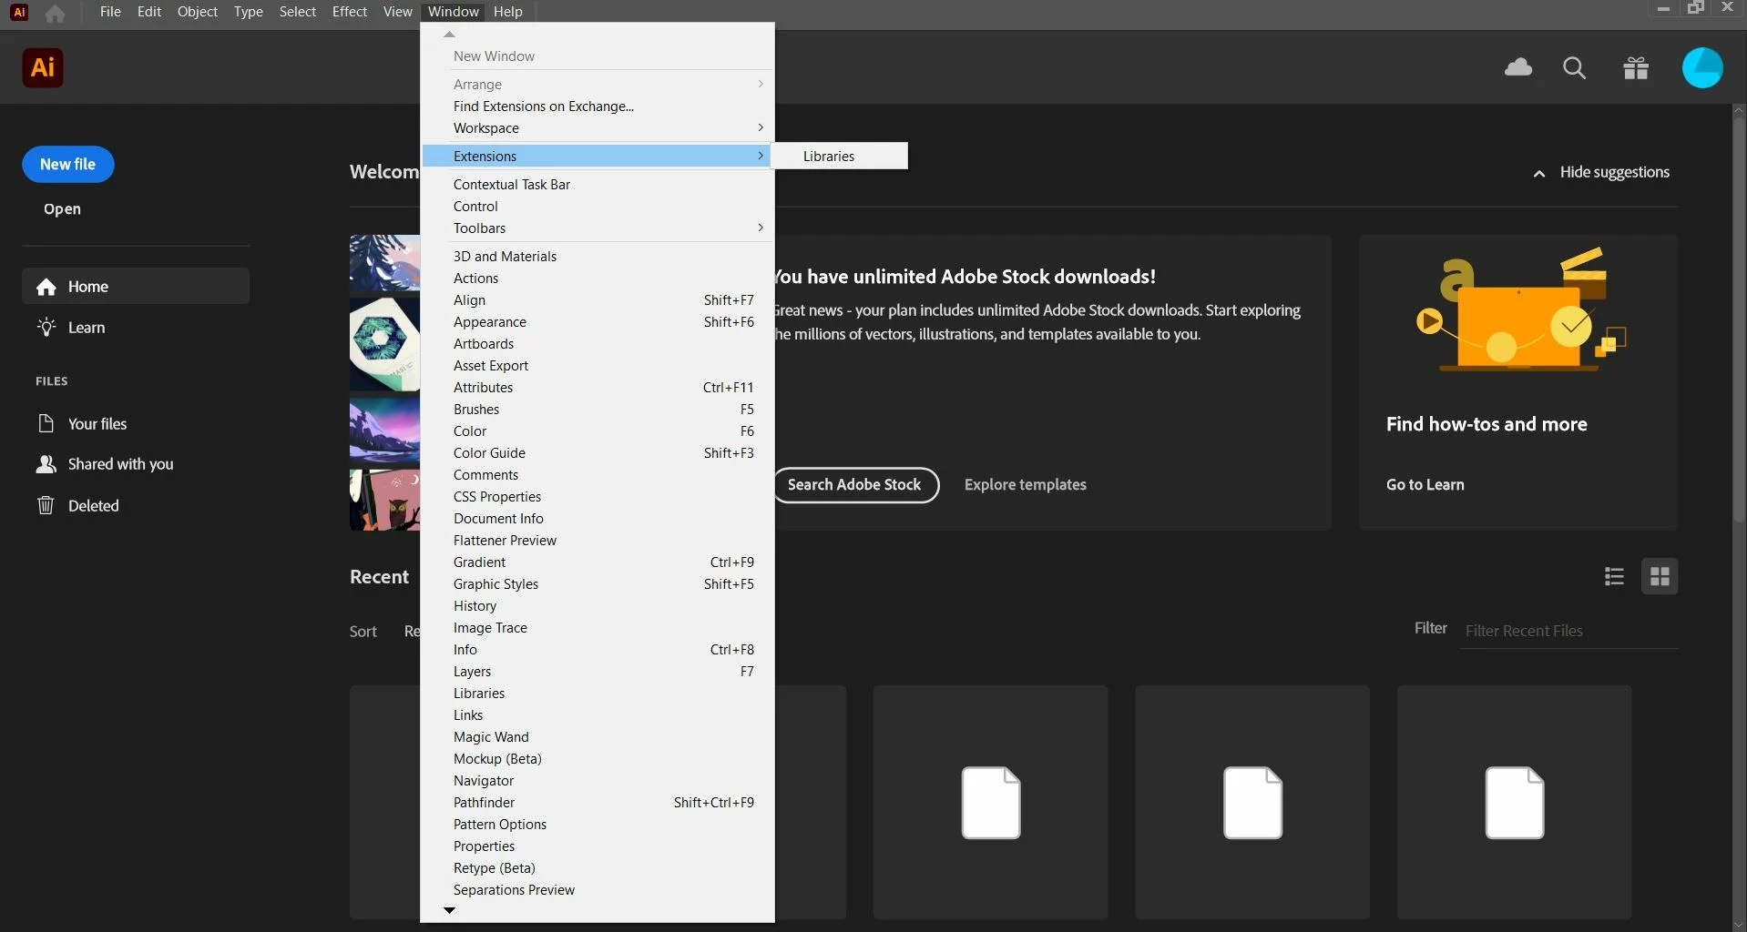Open the Appearance panel

(598, 322)
